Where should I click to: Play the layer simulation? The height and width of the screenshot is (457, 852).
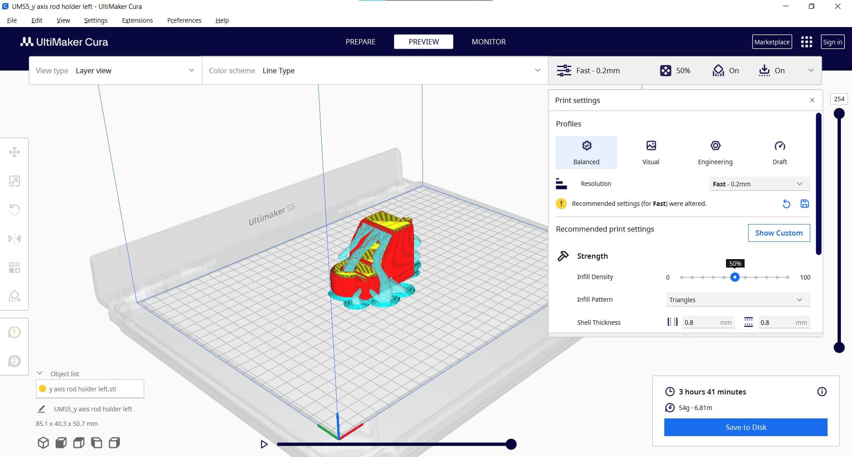pyautogui.click(x=264, y=444)
